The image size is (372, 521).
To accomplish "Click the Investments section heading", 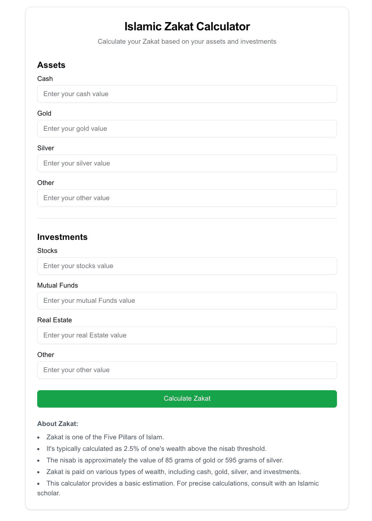I will pos(62,237).
